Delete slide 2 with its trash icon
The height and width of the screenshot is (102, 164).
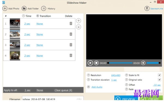pyautogui.click(x=71, y=34)
